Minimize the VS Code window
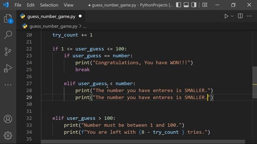This screenshot has width=257, height=144. coord(217,5)
